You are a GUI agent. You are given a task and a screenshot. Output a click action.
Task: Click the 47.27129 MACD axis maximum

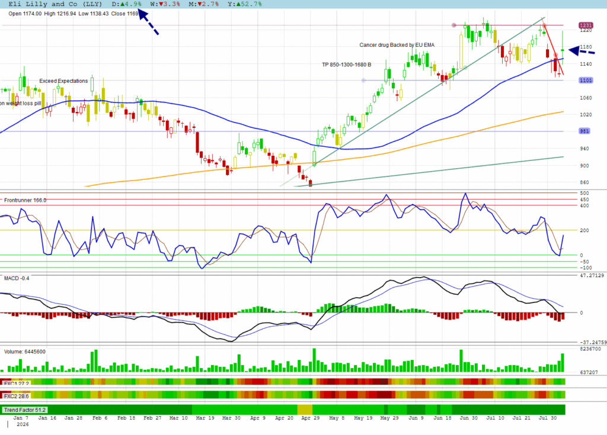592,275
